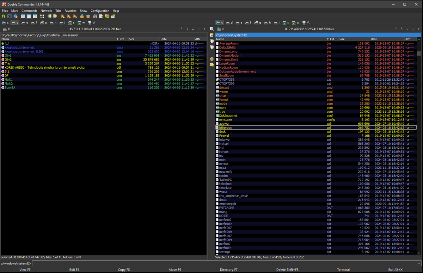Click the swap panels toolbar icon
Image resolution: width=423 pixels, height=273 pixels.
tap(42, 16)
